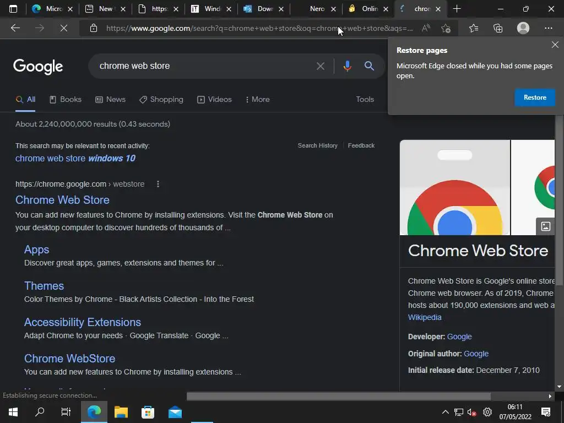Open Original author Google link
The height and width of the screenshot is (423, 564).
coord(476,354)
